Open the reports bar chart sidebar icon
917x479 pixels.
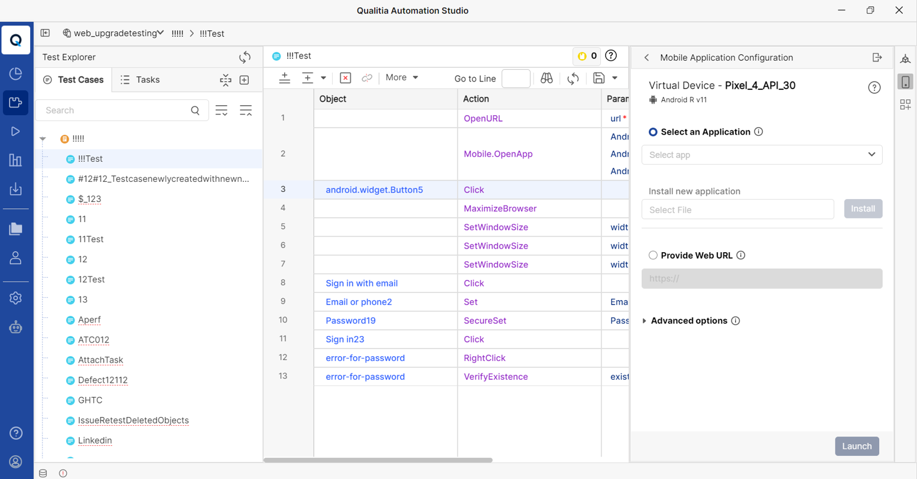16,160
